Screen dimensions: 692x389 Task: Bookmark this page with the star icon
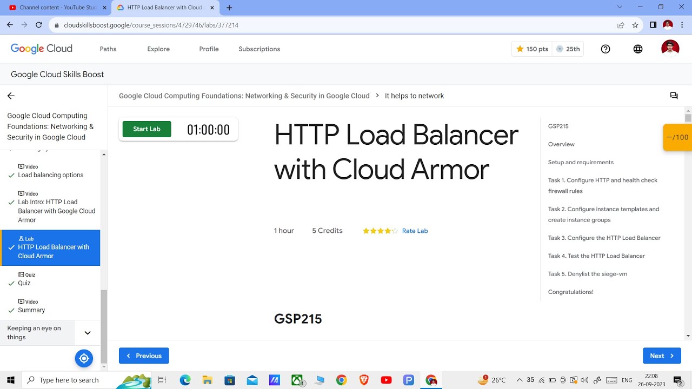(635, 25)
